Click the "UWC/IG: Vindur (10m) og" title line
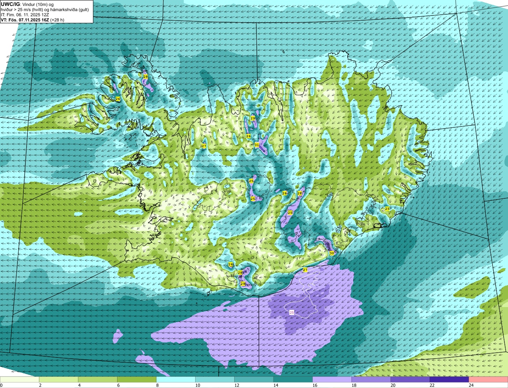Image resolution: width=508 pixels, height=388 pixels. (x=27, y=4)
